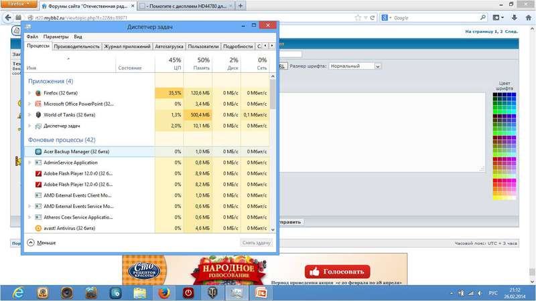Click the volume icon in system tray
Viewport: 536px width, 301px height.
click(x=480, y=293)
